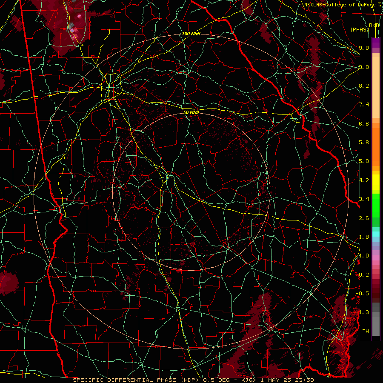Select the 2.6 value on the legend

(x=364, y=218)
